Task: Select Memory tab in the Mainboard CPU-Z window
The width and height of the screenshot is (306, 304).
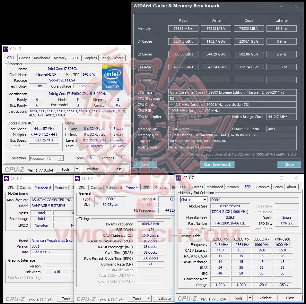Action: 61,188
